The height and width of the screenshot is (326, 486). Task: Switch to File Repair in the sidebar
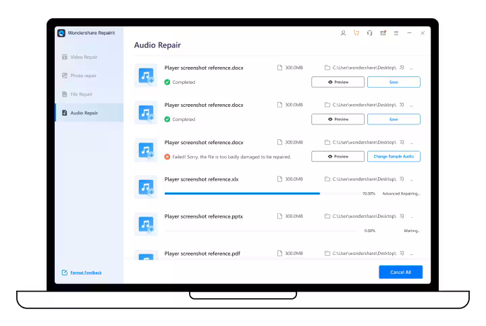[x=89, y=95]
